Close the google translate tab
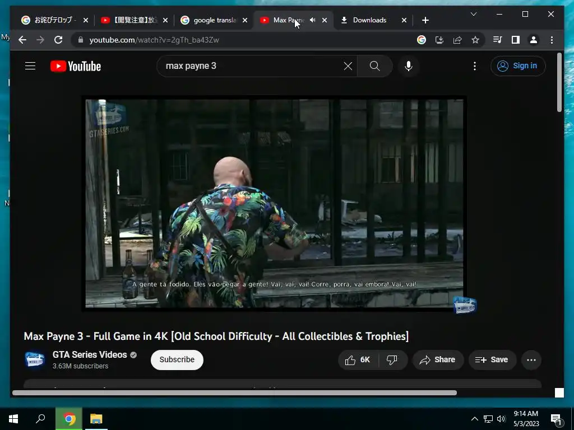This screenshot has height=430, width=574. point(245,20)
